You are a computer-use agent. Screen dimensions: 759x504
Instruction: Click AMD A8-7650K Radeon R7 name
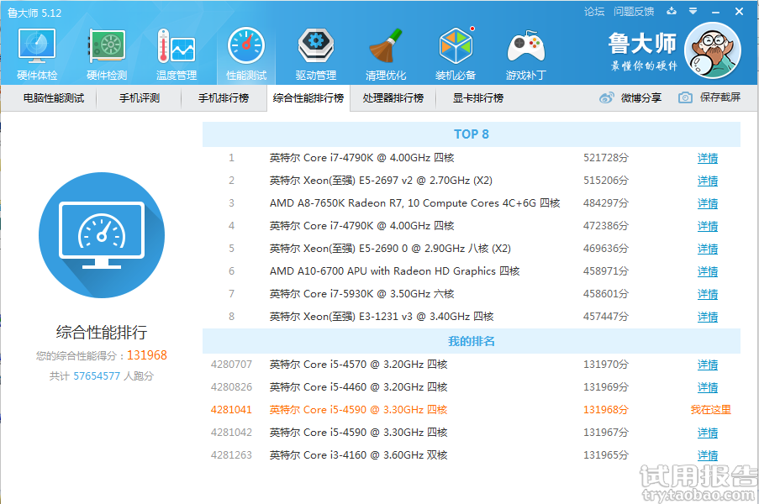(x=415, y=203)
